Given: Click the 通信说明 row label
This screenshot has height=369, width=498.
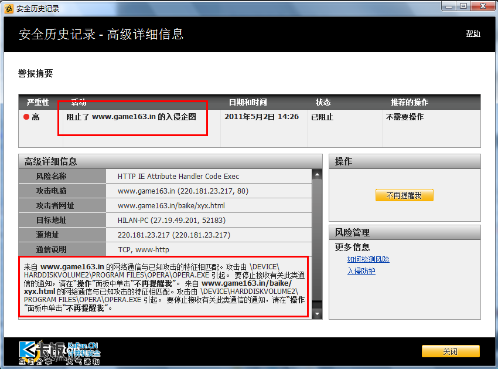Looking at the screenshot, I should (51, 249).
